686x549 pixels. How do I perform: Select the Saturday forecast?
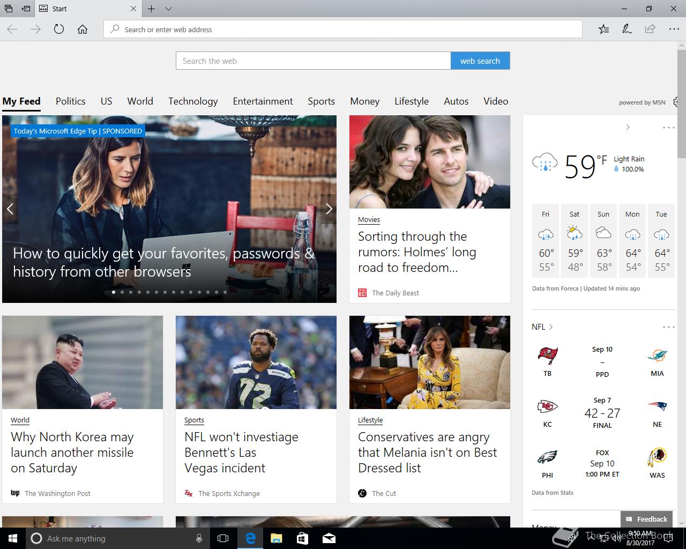tap(575, 240)
